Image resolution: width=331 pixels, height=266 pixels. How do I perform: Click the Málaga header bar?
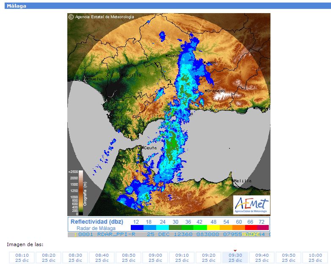point(165,6)
